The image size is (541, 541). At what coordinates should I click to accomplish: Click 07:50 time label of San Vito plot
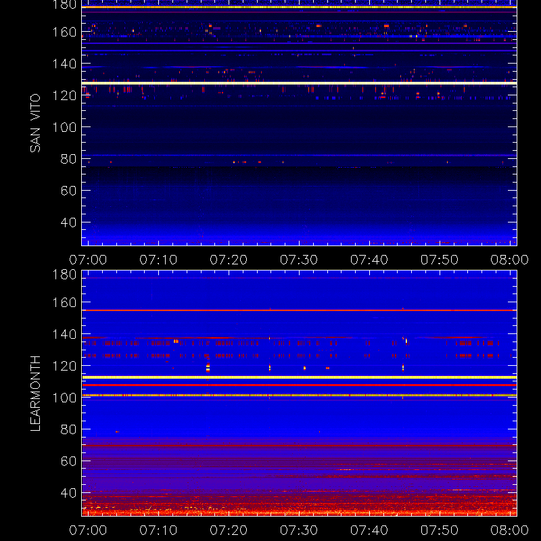[440, 260]
